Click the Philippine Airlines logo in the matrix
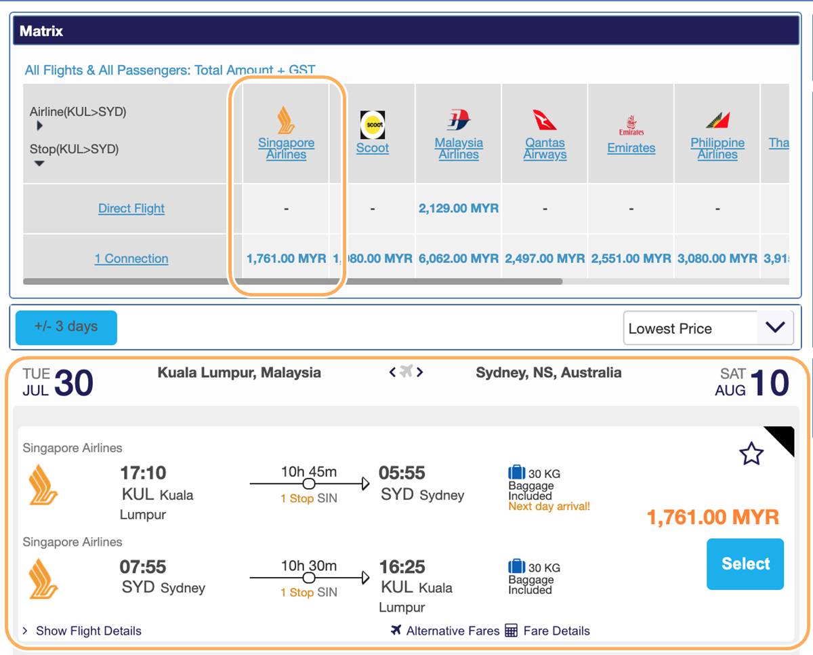The image size is (813, 655). point(717,121)
